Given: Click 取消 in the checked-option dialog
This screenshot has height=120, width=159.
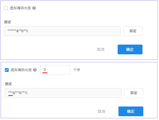Looking at the screenshot, I should coord(101,111).
